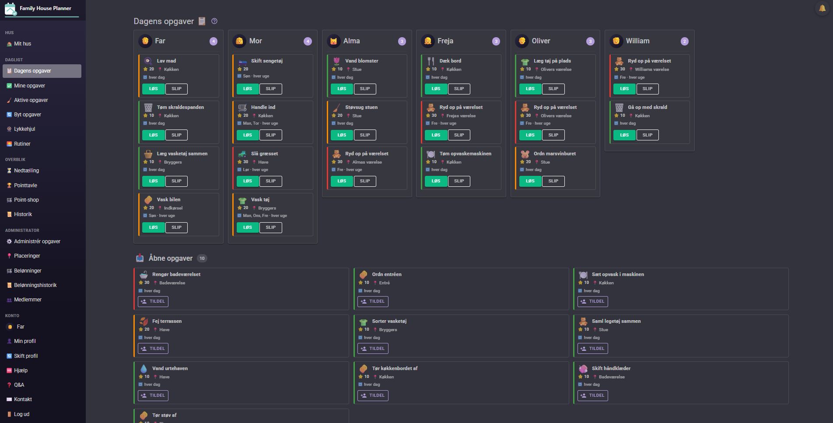Click the task count badge on Far's column
This screenshot has width=833, height=423.
tap(213, 42)
